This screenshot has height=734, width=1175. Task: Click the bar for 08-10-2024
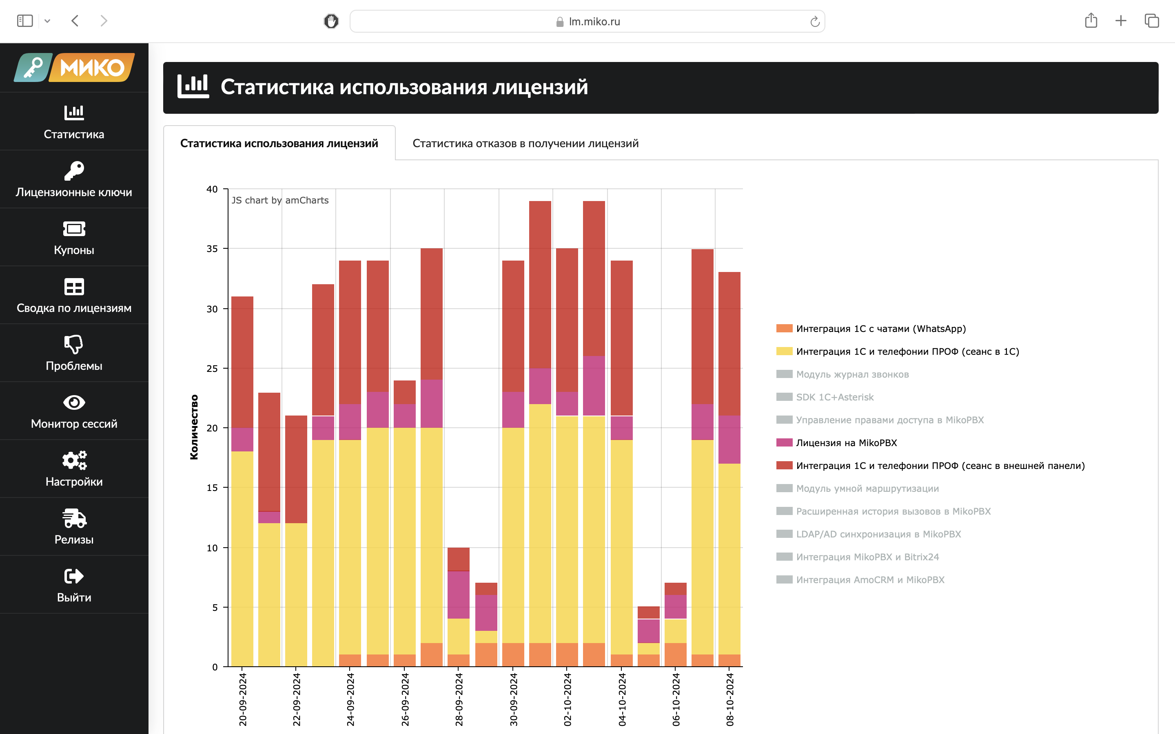[x=729, y=469]
